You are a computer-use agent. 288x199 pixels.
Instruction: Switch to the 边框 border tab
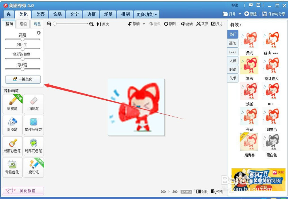coord(91,14)
